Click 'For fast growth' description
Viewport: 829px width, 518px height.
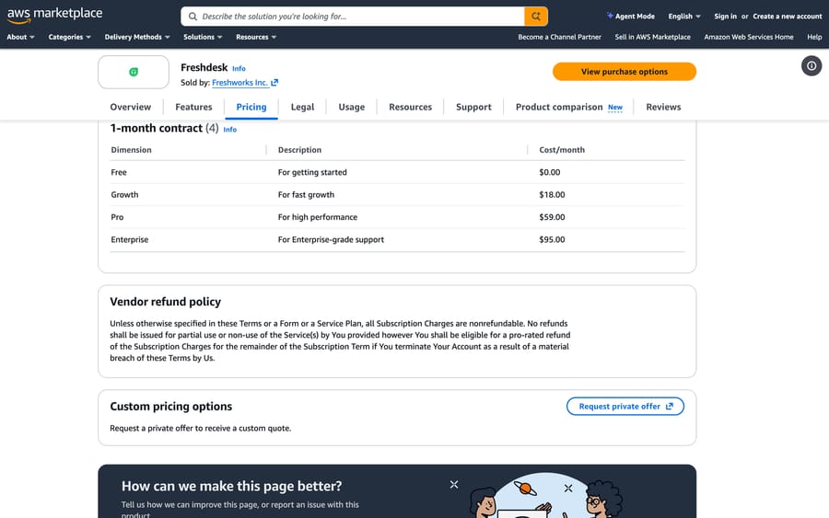306,194
